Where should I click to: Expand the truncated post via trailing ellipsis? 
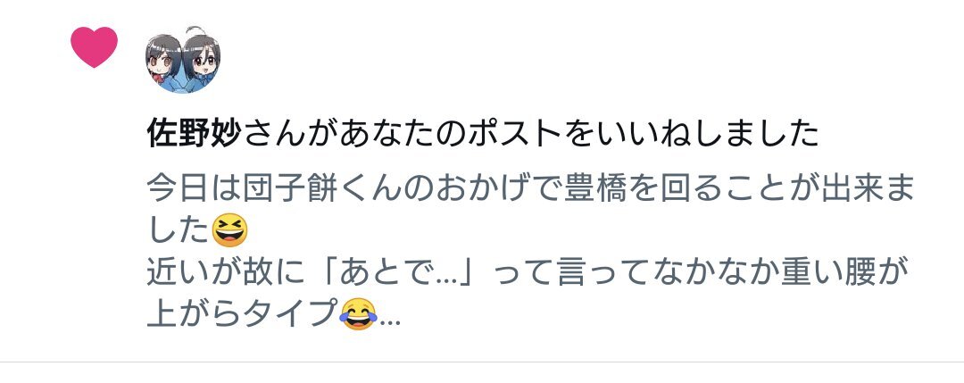[x=391, y=321]
